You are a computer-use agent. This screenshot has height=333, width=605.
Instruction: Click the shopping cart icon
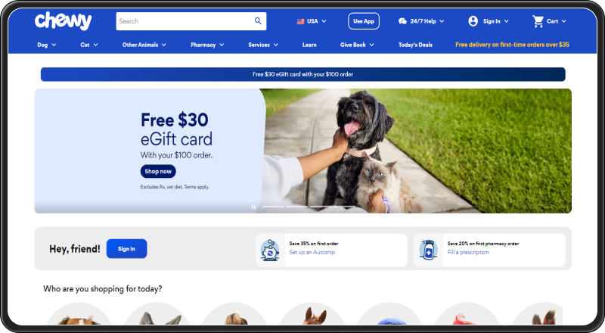[x=538, y=21]
